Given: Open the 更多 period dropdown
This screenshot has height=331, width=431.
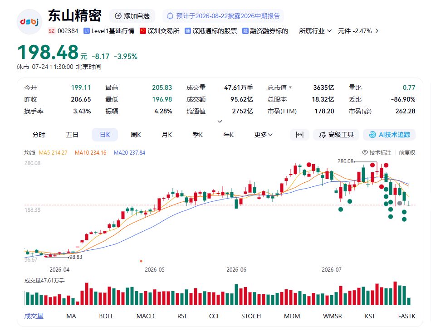Looking at the screenshot, I should pyautogui.click(x=263, y=135).
